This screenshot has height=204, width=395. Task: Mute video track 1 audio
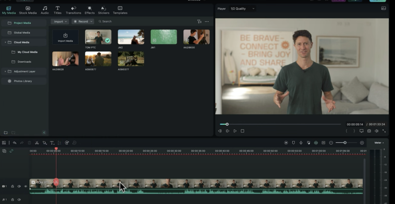pyautogui.click(x=19, y=186)
